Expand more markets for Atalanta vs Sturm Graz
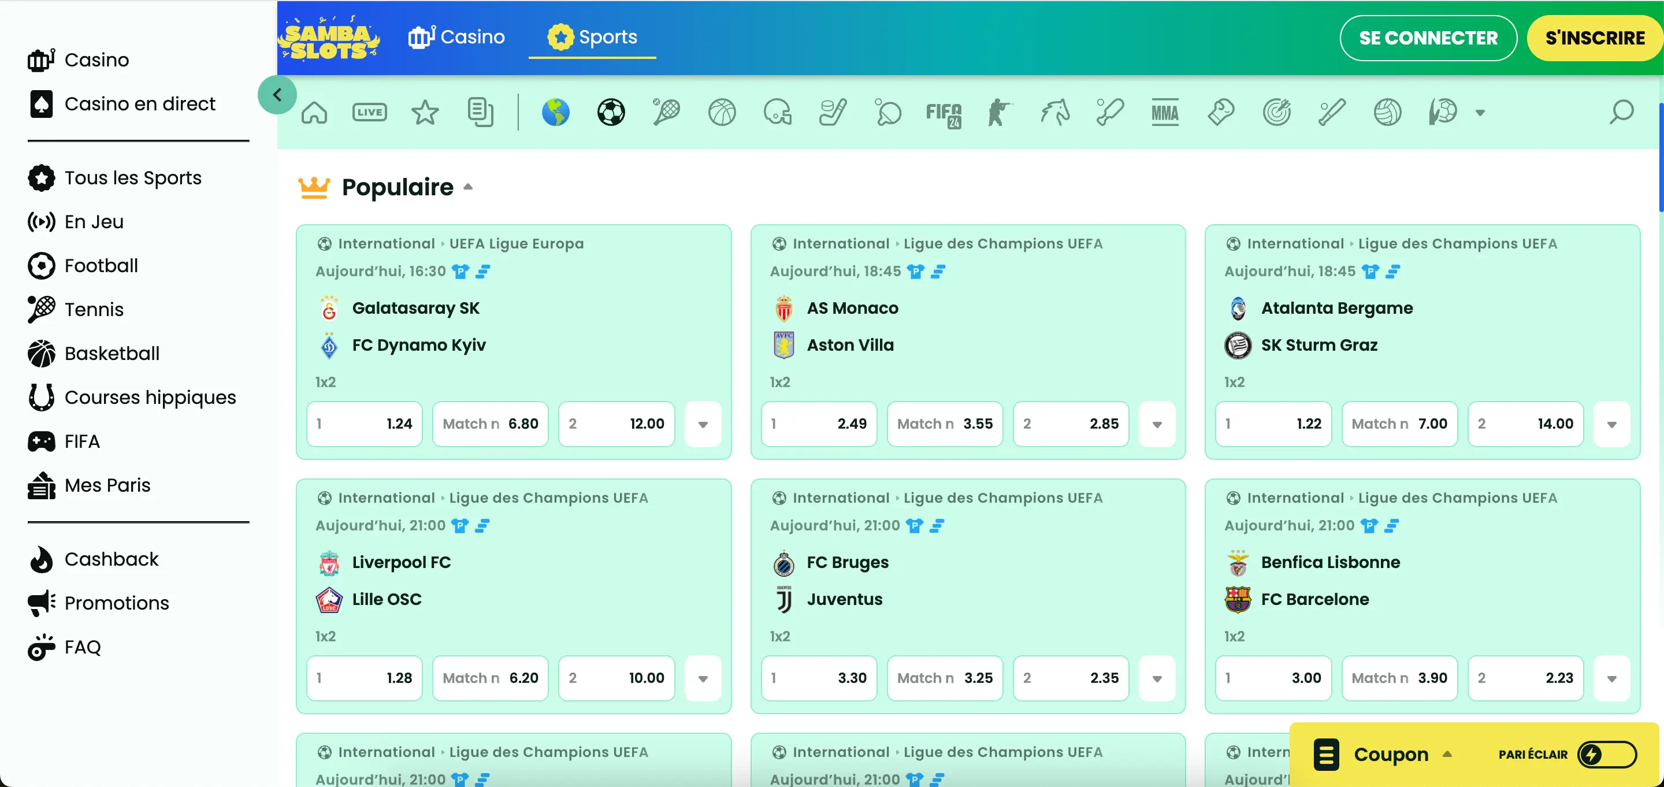1664x787 pixels. pos(1611,425)
